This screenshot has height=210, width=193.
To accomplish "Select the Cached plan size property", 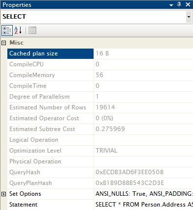I will tap(50, 53).
